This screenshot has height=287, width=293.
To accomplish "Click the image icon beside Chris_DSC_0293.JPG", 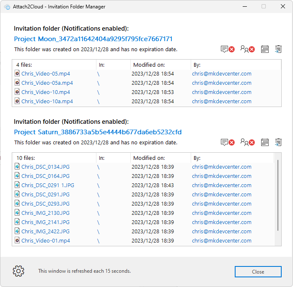I will pos(17,204).
